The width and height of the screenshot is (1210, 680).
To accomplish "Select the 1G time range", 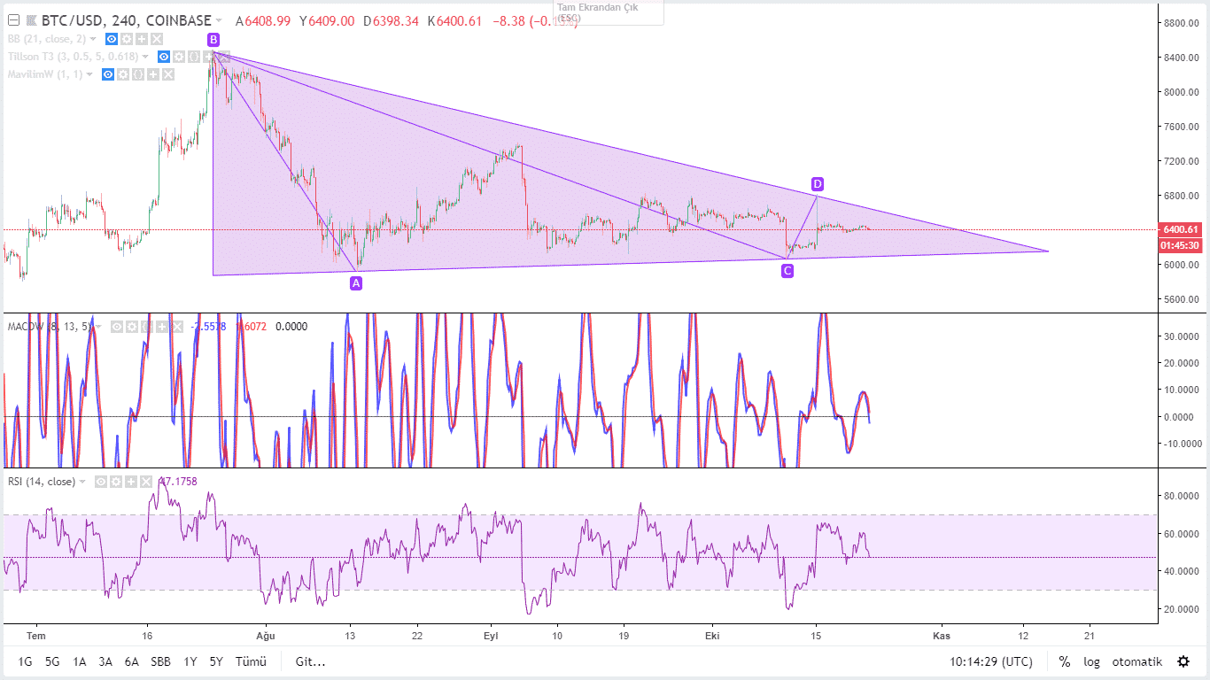I will [26, 661].
